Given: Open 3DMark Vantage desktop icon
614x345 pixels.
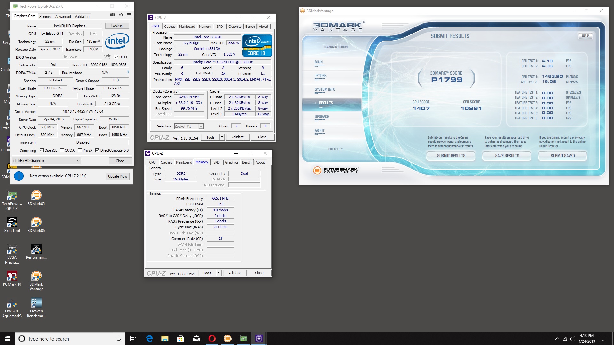Looking at the screenshot, I should pyautogui.click(x=36, y=281).
